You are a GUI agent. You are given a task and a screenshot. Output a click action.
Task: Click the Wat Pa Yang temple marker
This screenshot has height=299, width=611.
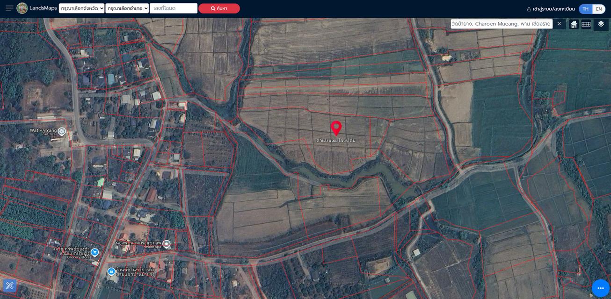coord(62,131)
